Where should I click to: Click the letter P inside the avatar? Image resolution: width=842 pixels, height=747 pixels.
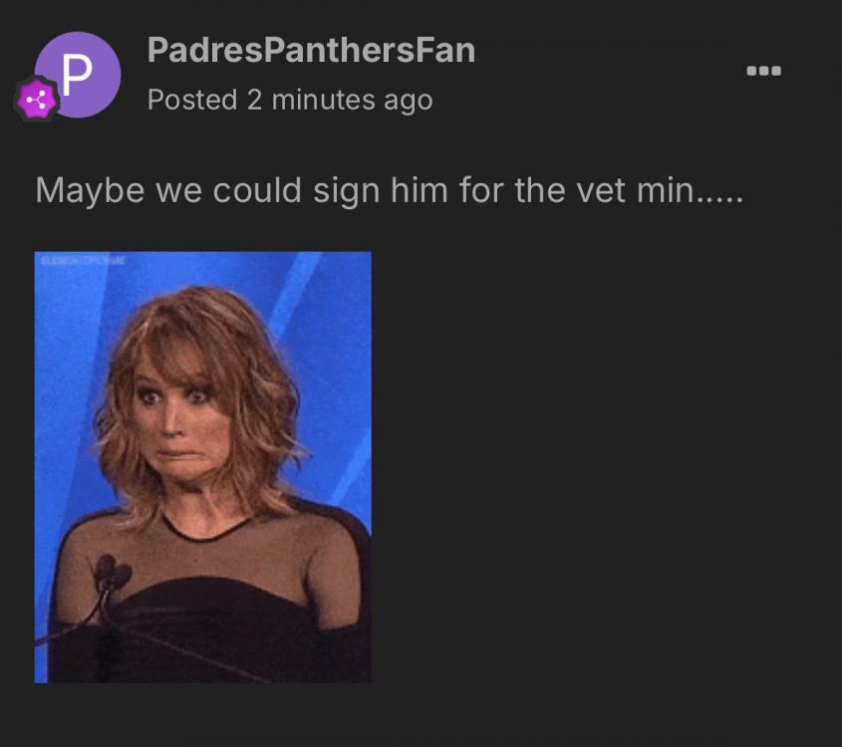coord(77,75)
